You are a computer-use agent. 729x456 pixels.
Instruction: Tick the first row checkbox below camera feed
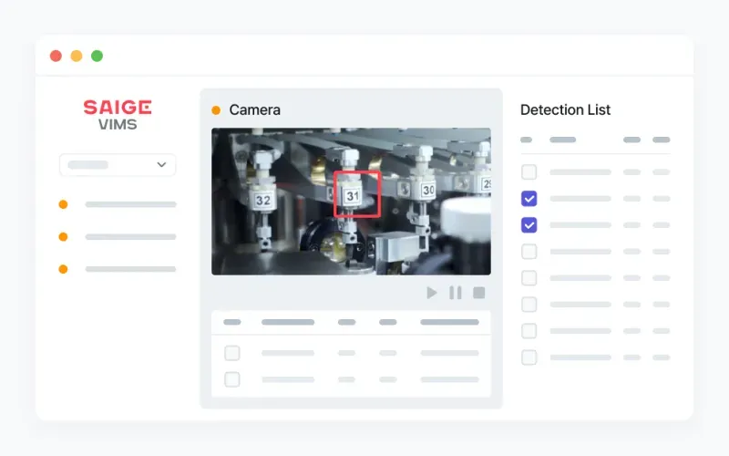pyautogui.click(x=232, y=353)
